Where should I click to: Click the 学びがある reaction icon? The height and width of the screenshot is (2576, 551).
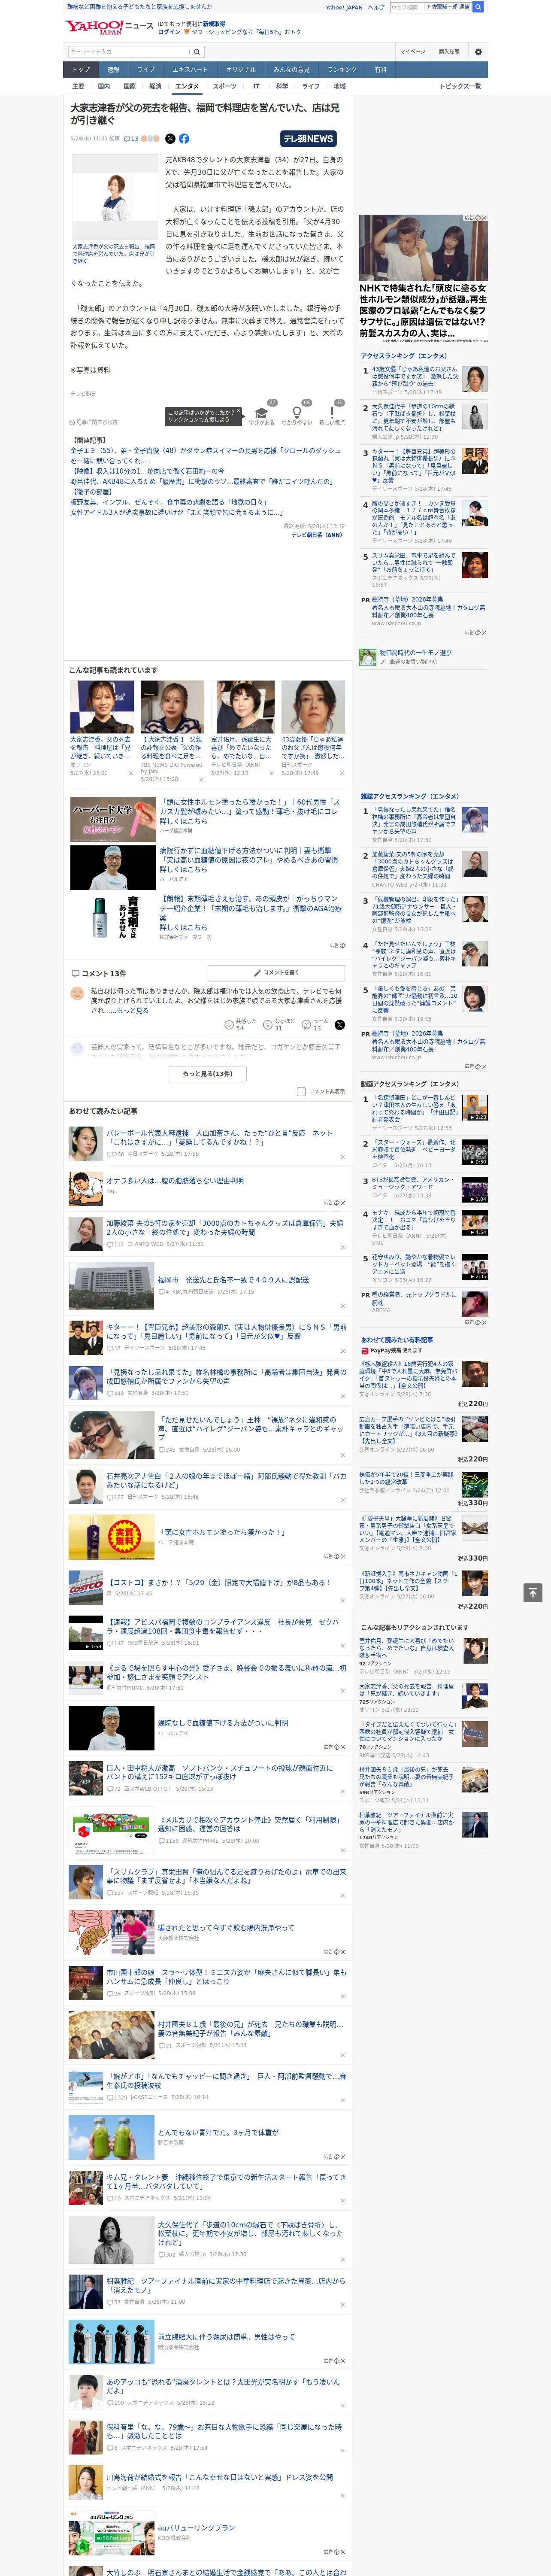click(x=262, y=412)
